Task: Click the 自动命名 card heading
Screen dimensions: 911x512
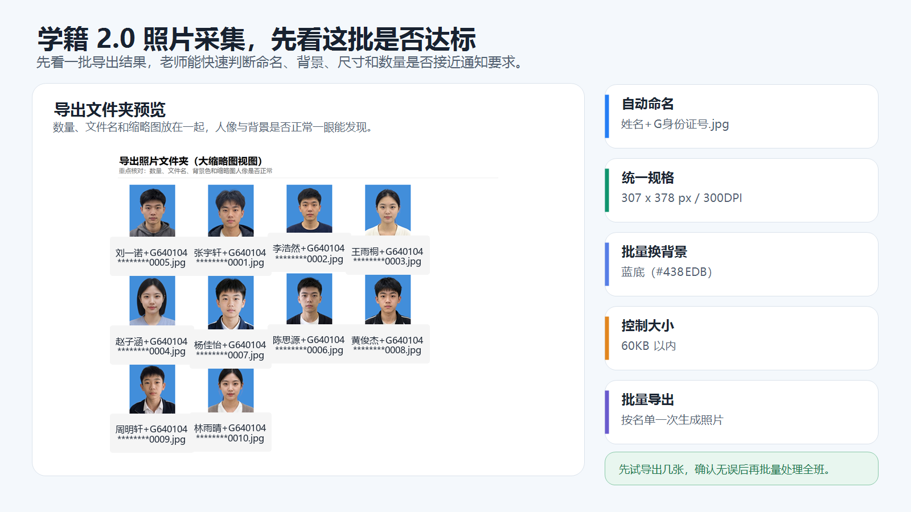Action: pyautogui.click(x=647, y=104)
